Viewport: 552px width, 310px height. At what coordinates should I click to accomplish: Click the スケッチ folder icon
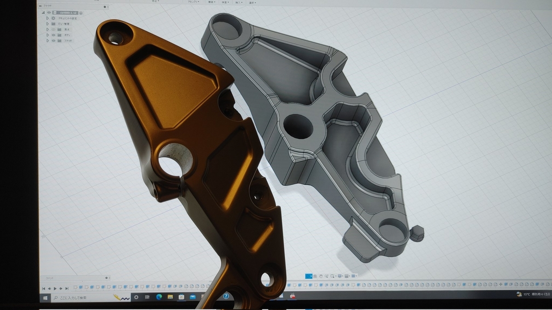click(x=59, y=41)
